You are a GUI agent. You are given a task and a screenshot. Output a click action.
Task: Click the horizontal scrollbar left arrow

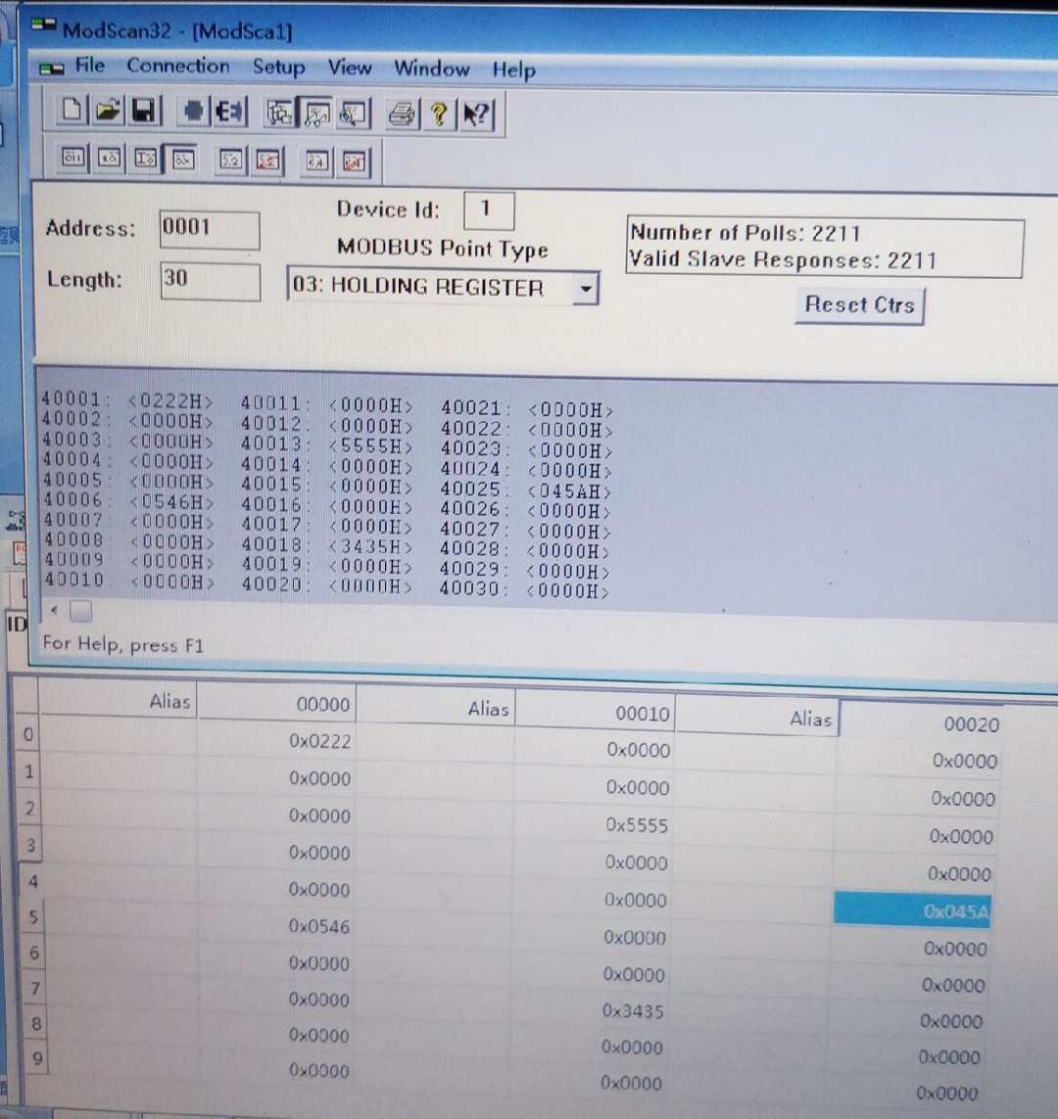click(x=54, y=610)
